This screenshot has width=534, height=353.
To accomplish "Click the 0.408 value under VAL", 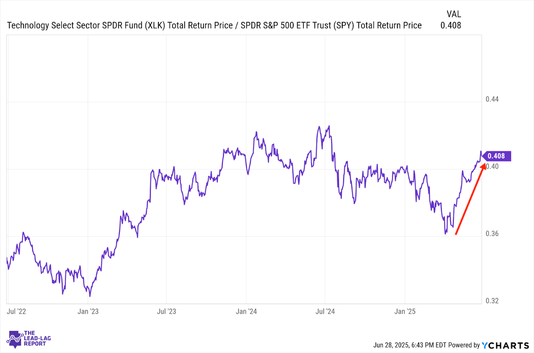I will 451,25.
